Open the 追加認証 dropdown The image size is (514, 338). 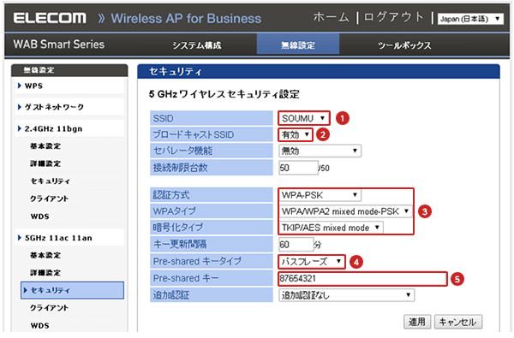(x=346, y=295)
